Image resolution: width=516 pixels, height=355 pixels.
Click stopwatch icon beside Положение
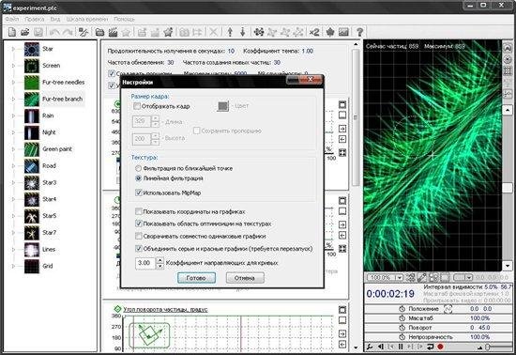pyautogui.click(x=402, y=309)
